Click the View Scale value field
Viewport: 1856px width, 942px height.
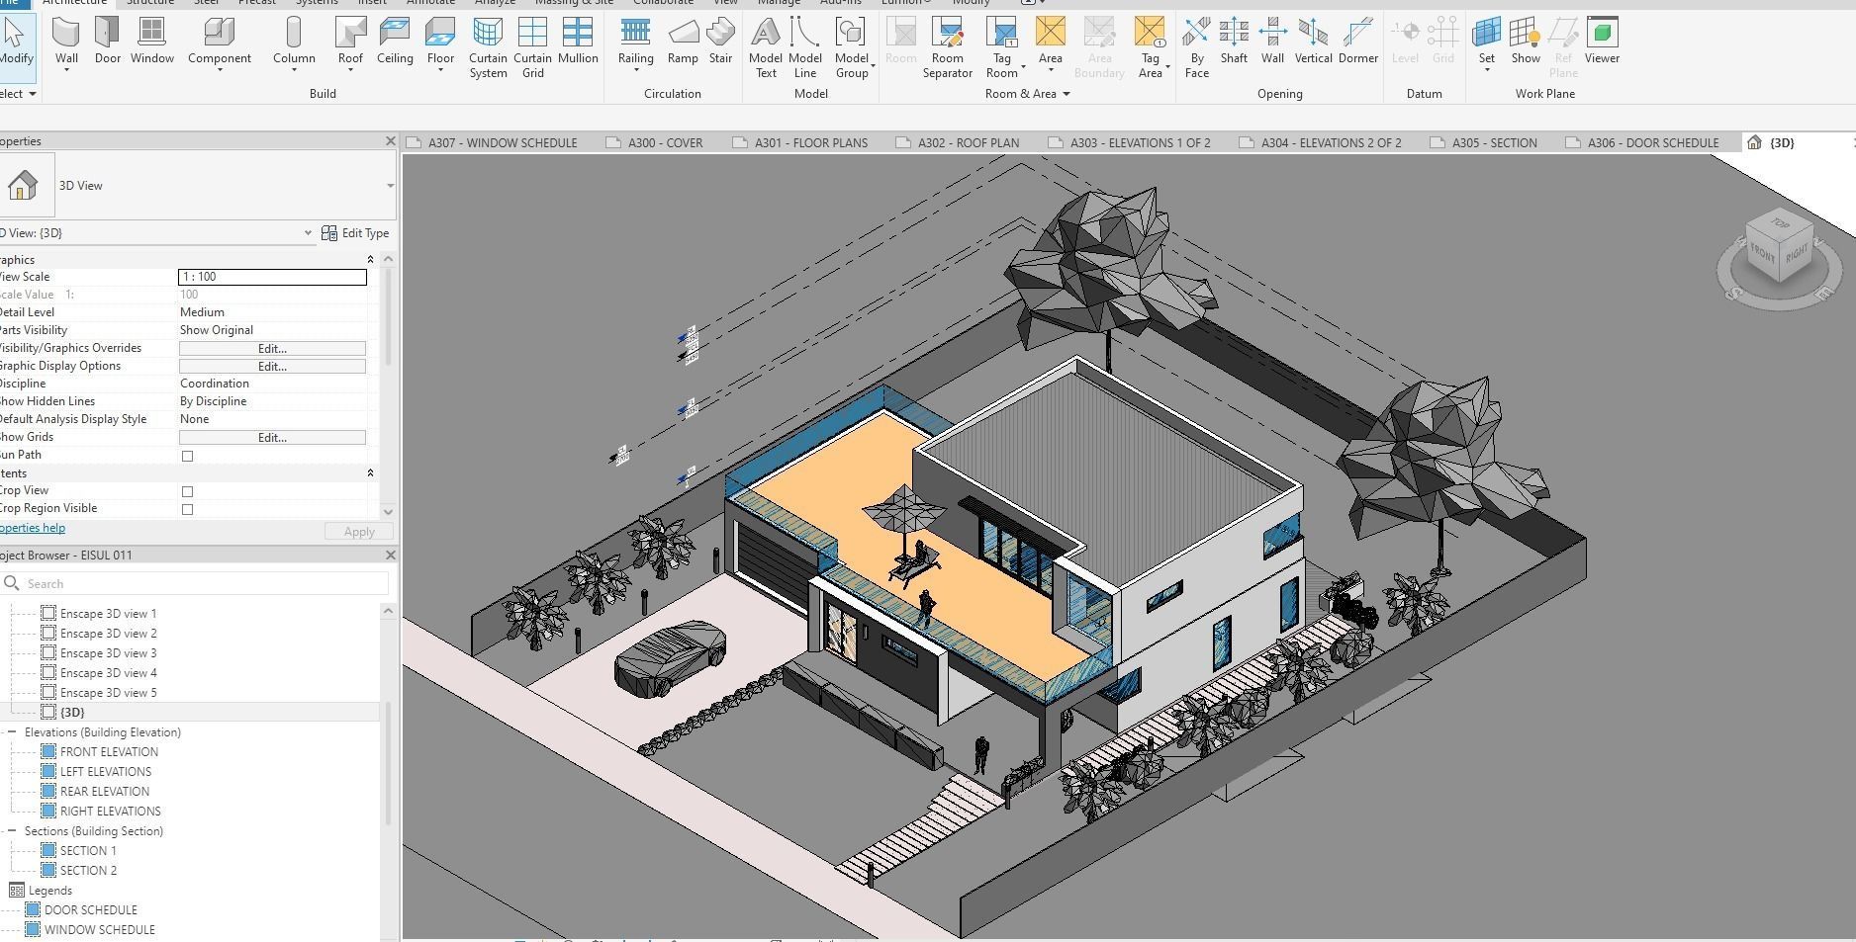(272, 277)
